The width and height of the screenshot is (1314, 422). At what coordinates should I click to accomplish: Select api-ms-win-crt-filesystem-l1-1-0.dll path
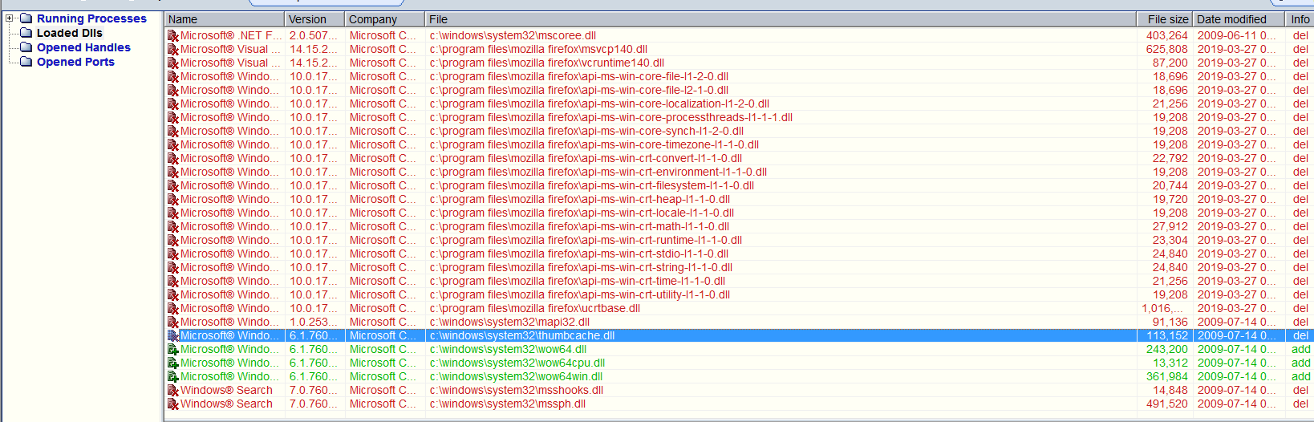click(x=591, y=185)
